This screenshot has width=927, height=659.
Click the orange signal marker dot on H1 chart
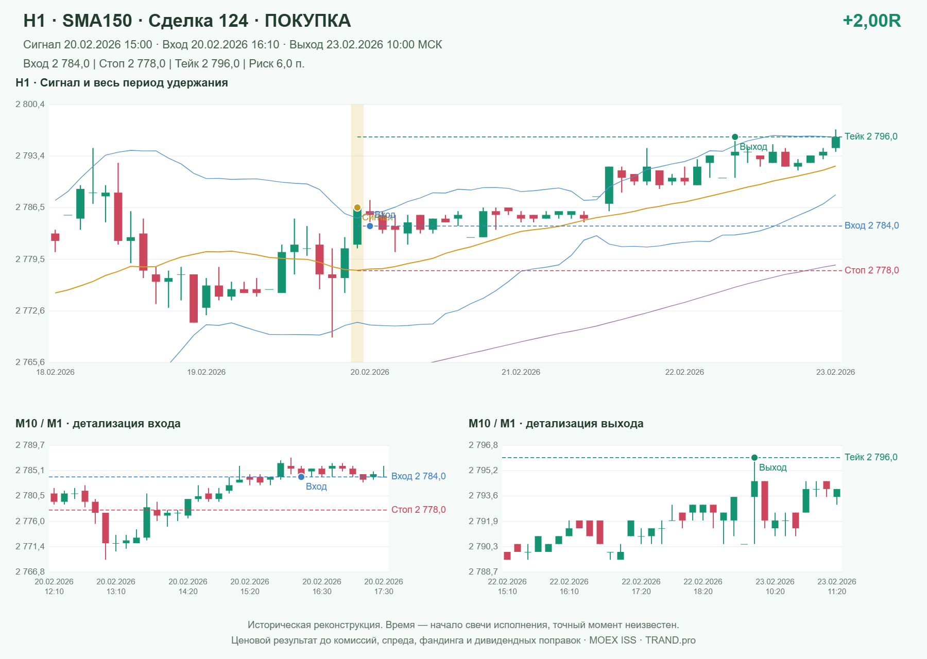(x=357, y=207)
